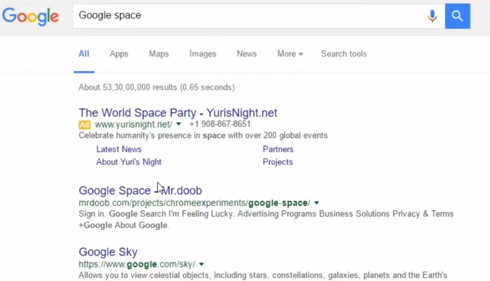The image size is (490, 281).
Task: Go to the Images tab
Action: (203, 54)
